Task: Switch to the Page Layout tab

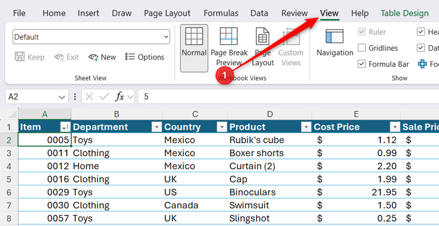Action: click(x=167, y=13)
